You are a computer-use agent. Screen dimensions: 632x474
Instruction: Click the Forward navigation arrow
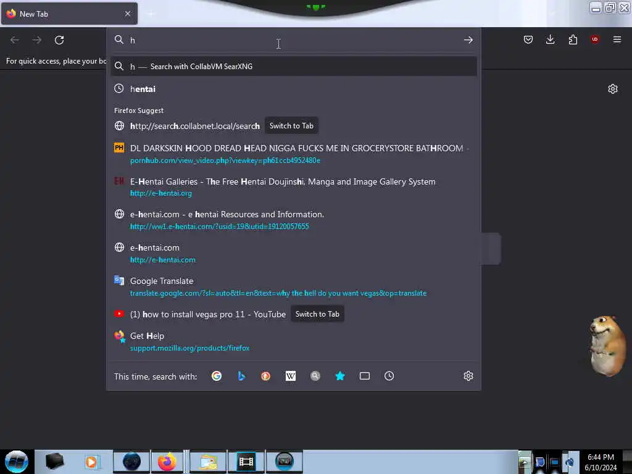pos(37,40)
